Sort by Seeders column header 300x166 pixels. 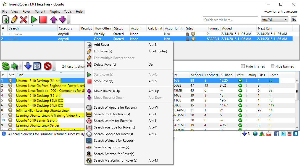click(197, 75)
